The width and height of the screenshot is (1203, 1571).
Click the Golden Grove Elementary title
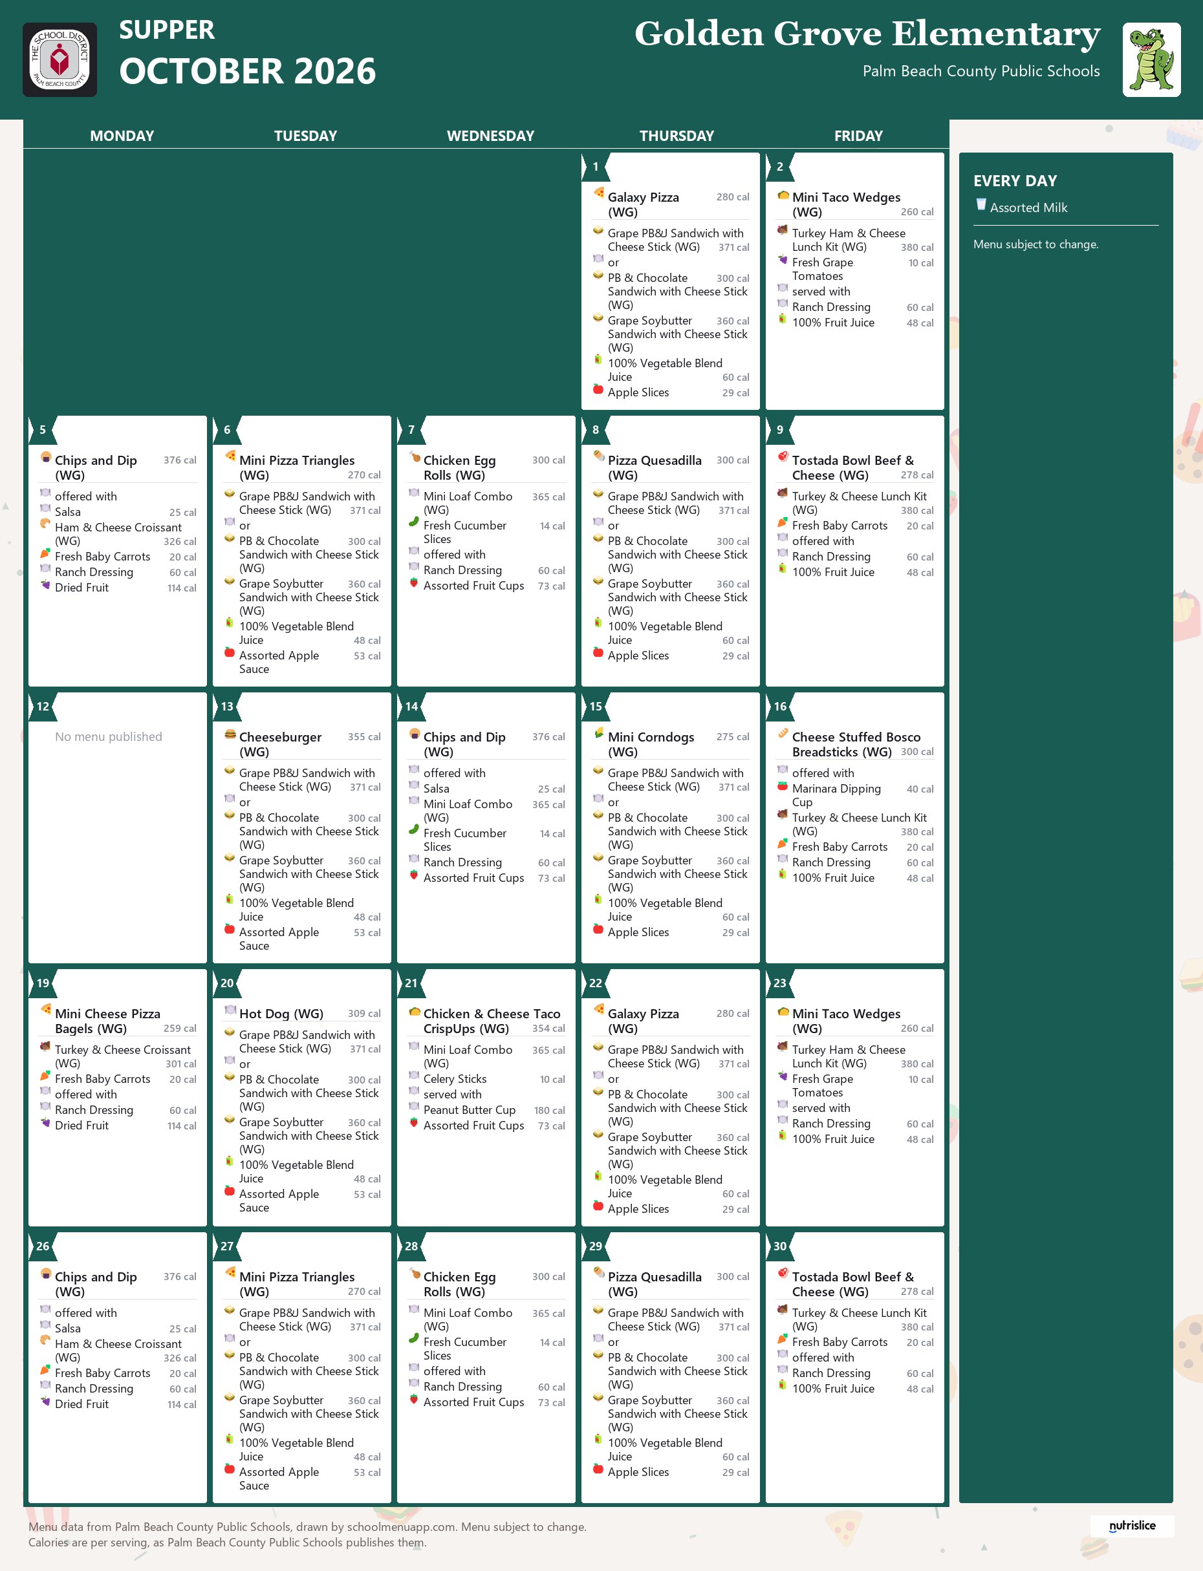click(867, 34)
